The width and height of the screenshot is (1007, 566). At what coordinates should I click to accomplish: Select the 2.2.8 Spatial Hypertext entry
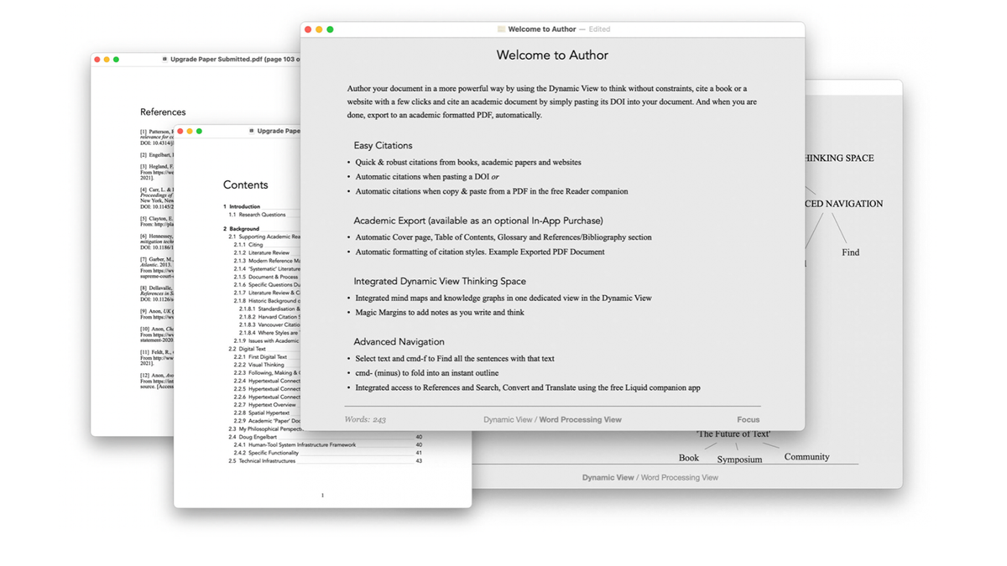pyautogui.click(x=262, y=413)
